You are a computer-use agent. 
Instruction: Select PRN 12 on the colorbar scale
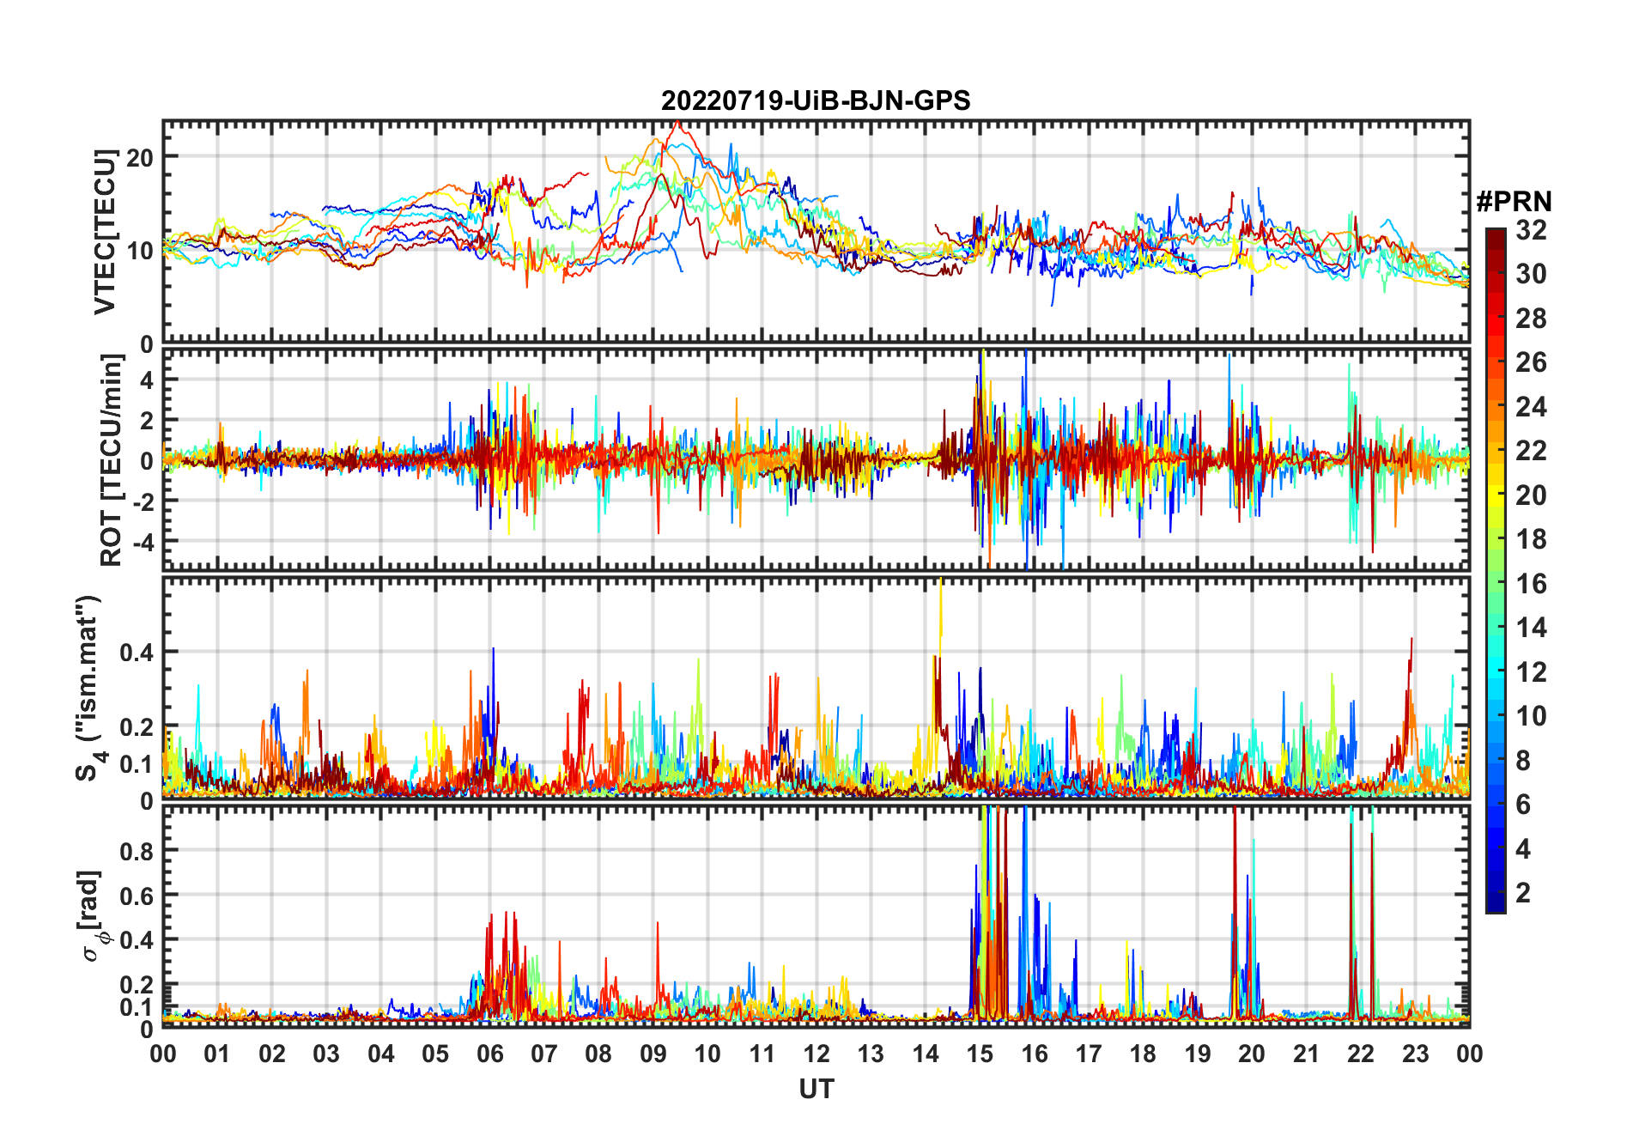tap(1531, 672)
